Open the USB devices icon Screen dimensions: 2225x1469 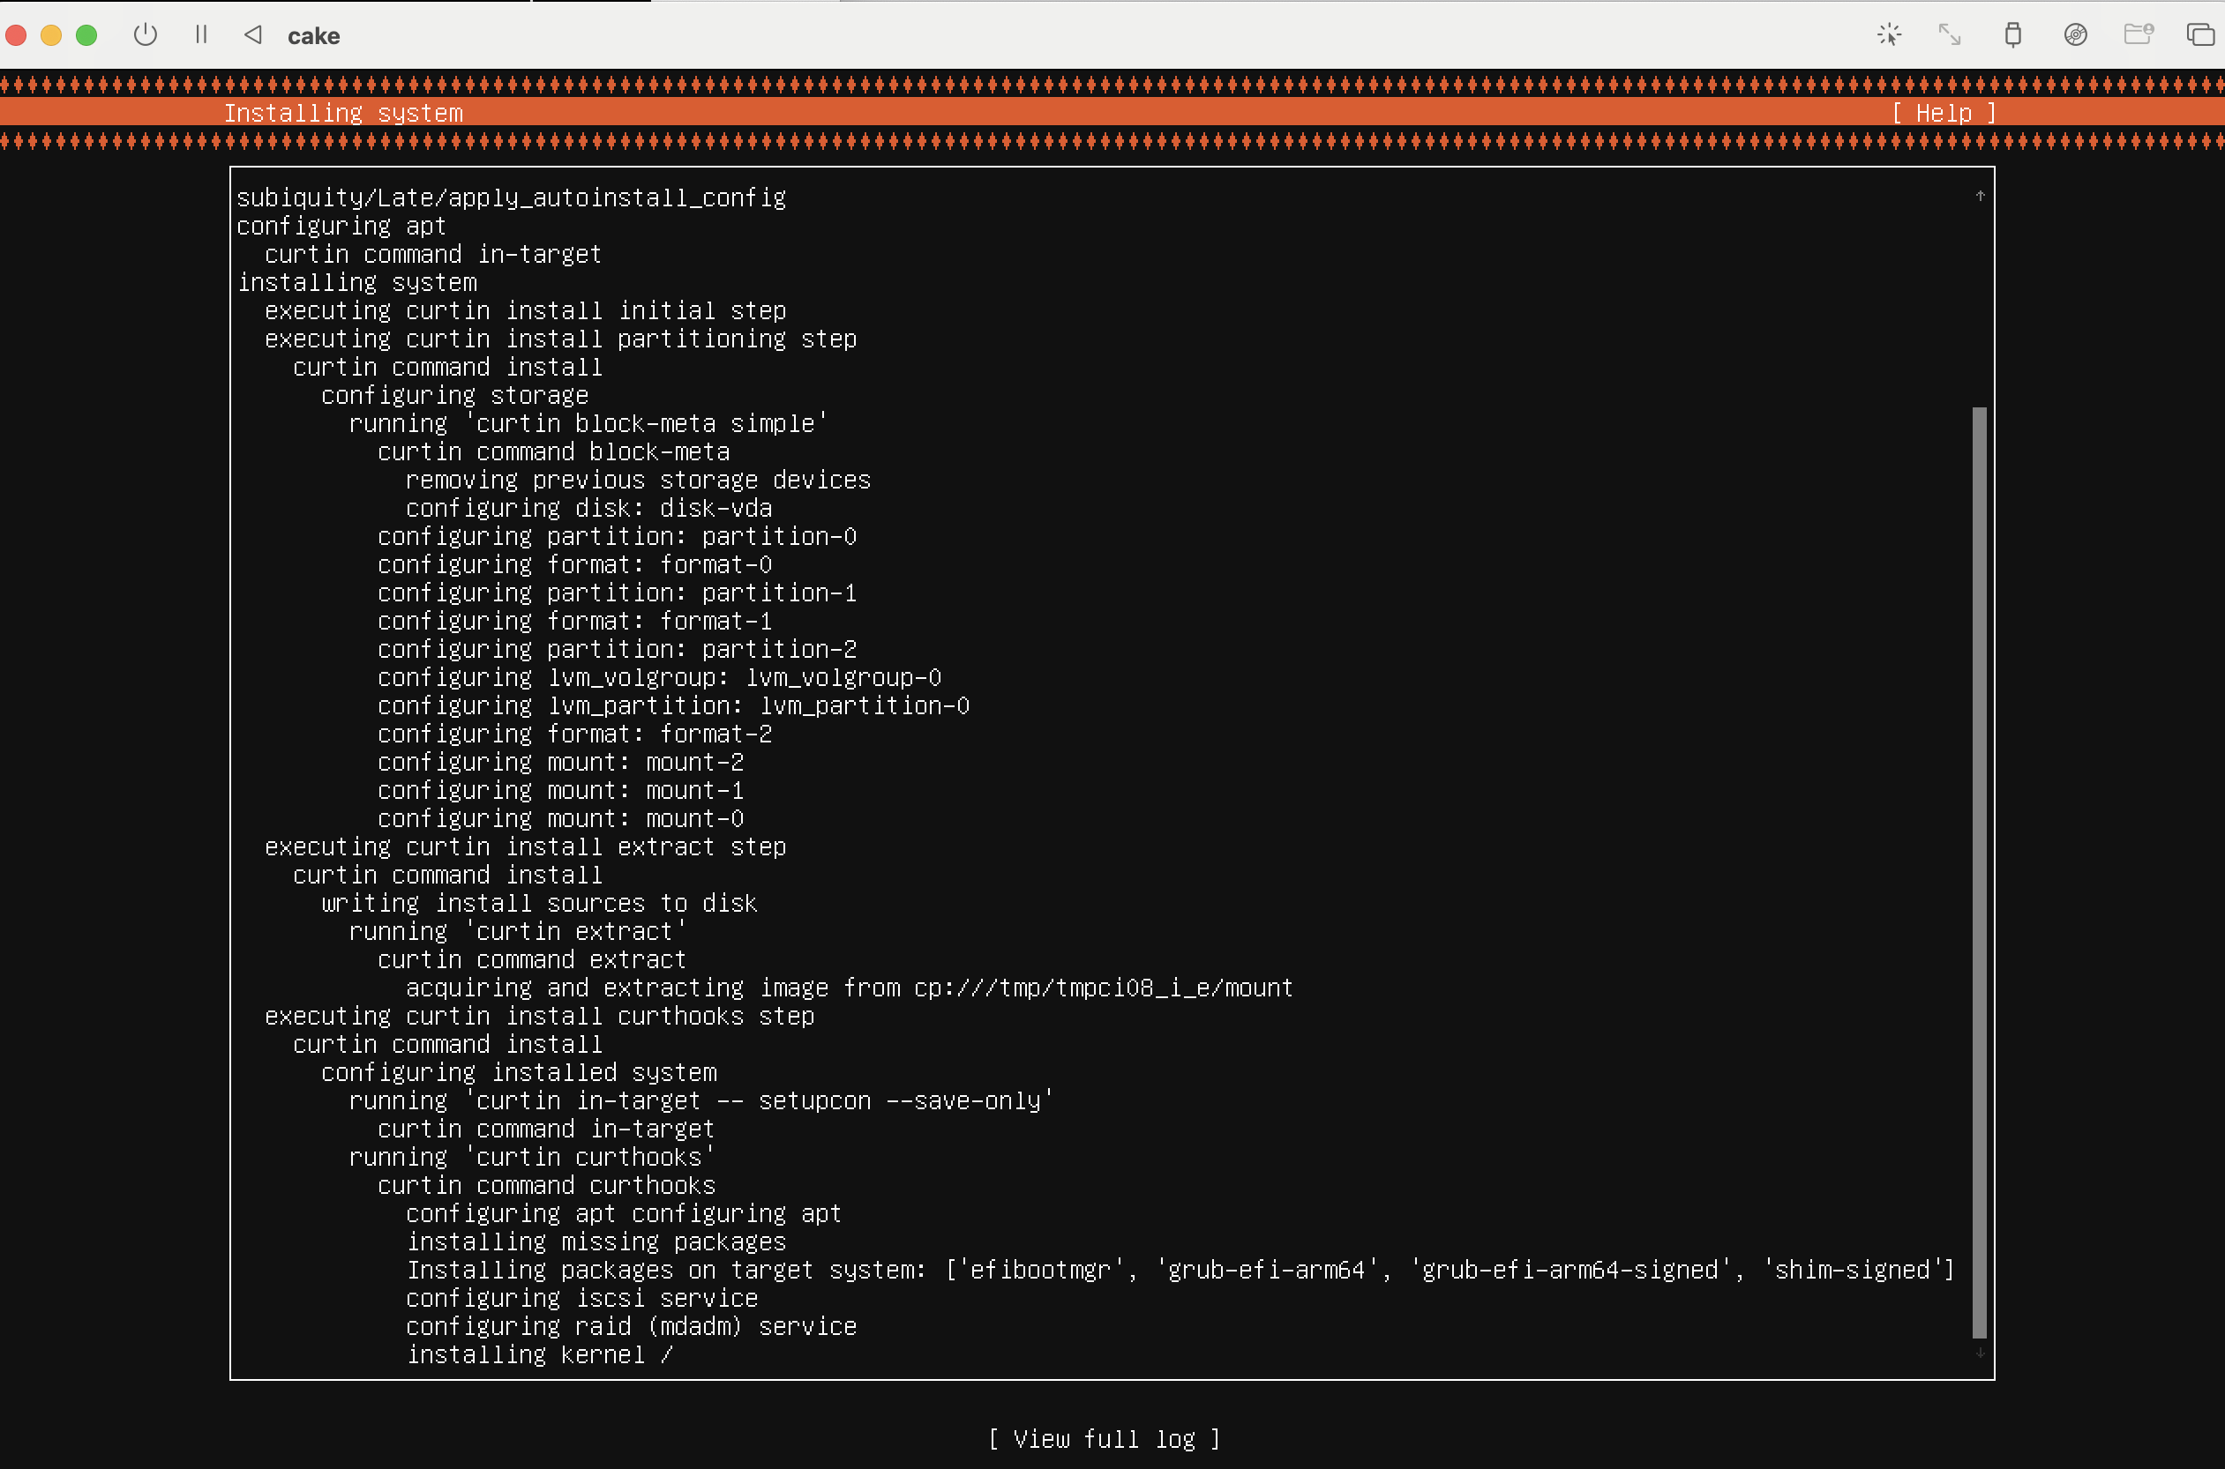pos(2012,35)
